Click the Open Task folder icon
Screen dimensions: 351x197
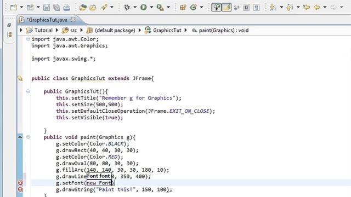tap(93, 7)
